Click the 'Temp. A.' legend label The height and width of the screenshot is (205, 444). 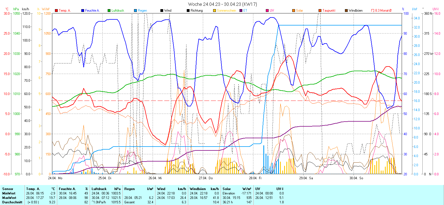point(65,11)
